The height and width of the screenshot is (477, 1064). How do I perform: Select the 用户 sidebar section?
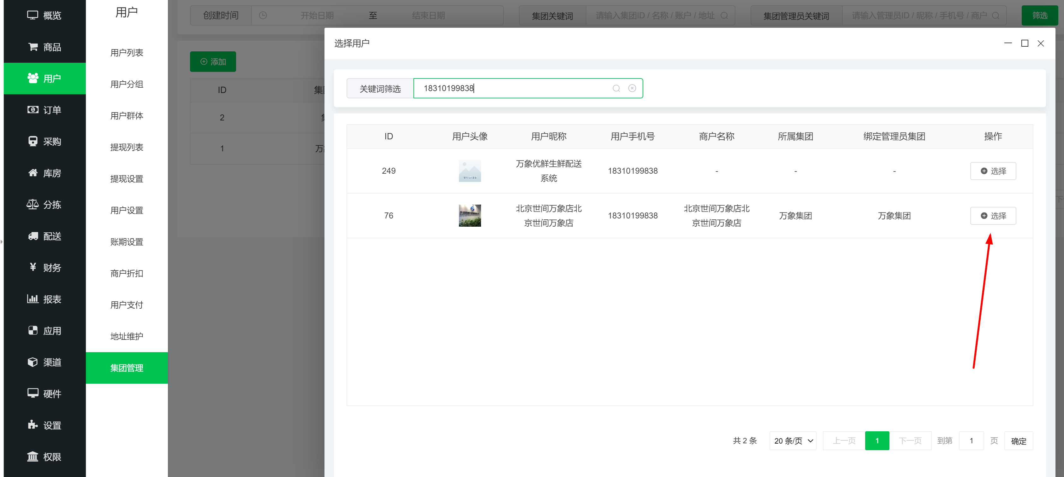[44, 79]
